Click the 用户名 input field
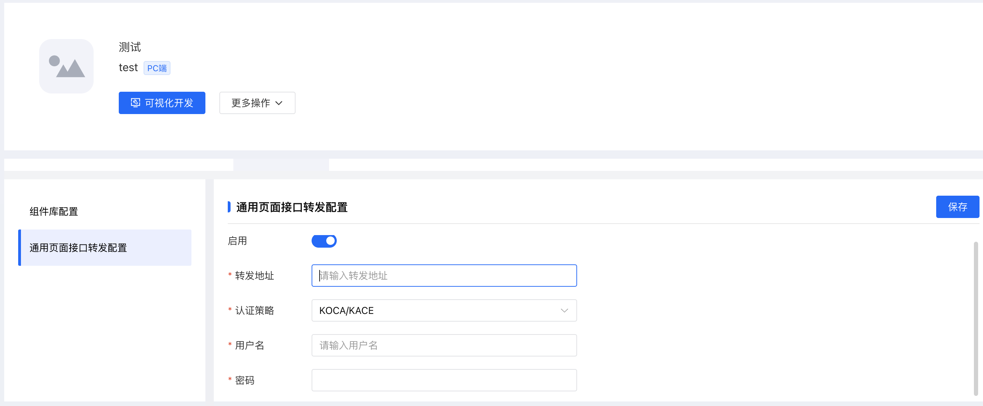This screenshot has width=983, height=406. 444,345
